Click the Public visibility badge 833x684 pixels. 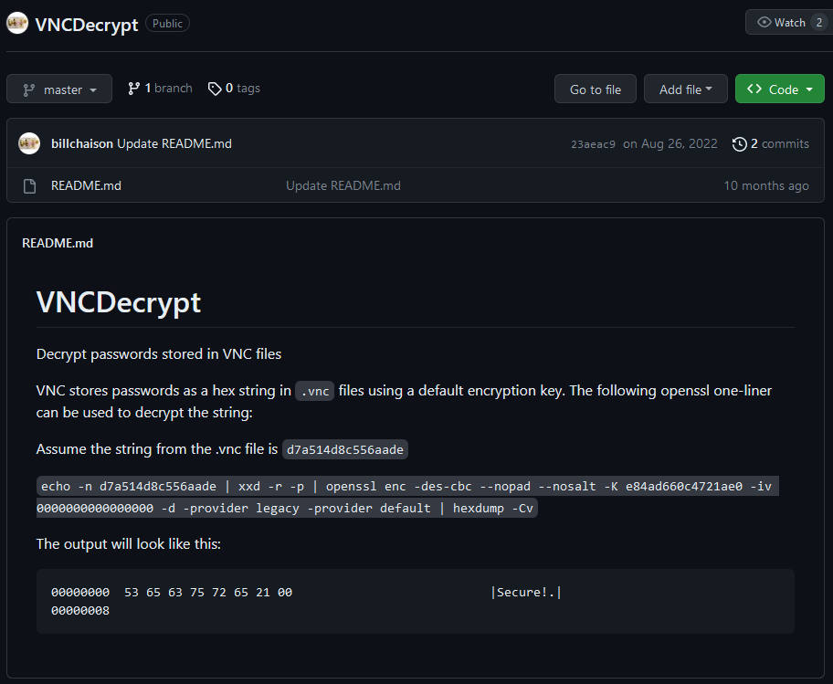(x=167, y=24)
